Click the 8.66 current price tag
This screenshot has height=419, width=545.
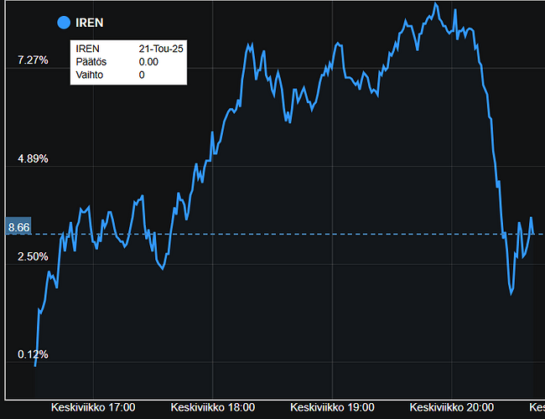click(x=18, y=226)
